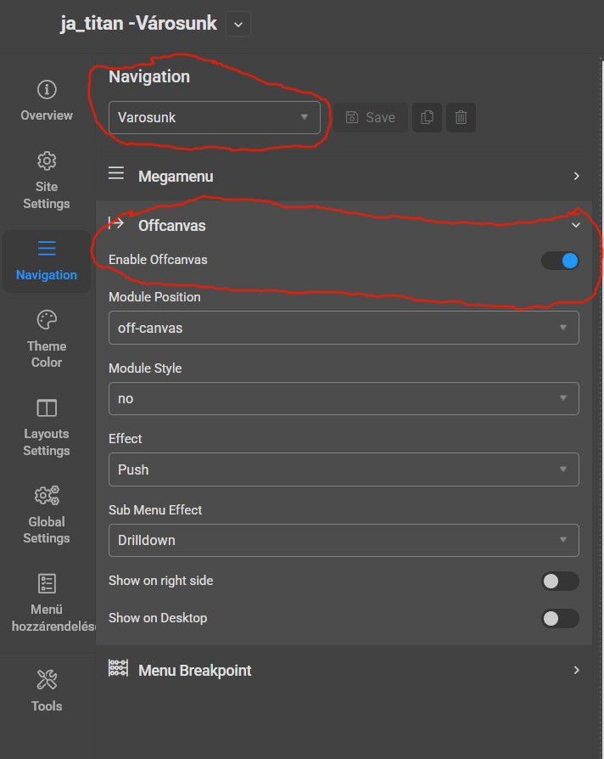This screenshot has height=759, width=604.
Task: Click the duplicate navigation profile icon
Action: [x=428, y=118]
